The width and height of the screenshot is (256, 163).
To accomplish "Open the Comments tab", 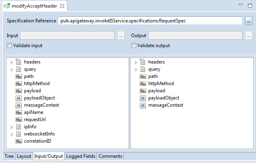I will pos(110,156).
